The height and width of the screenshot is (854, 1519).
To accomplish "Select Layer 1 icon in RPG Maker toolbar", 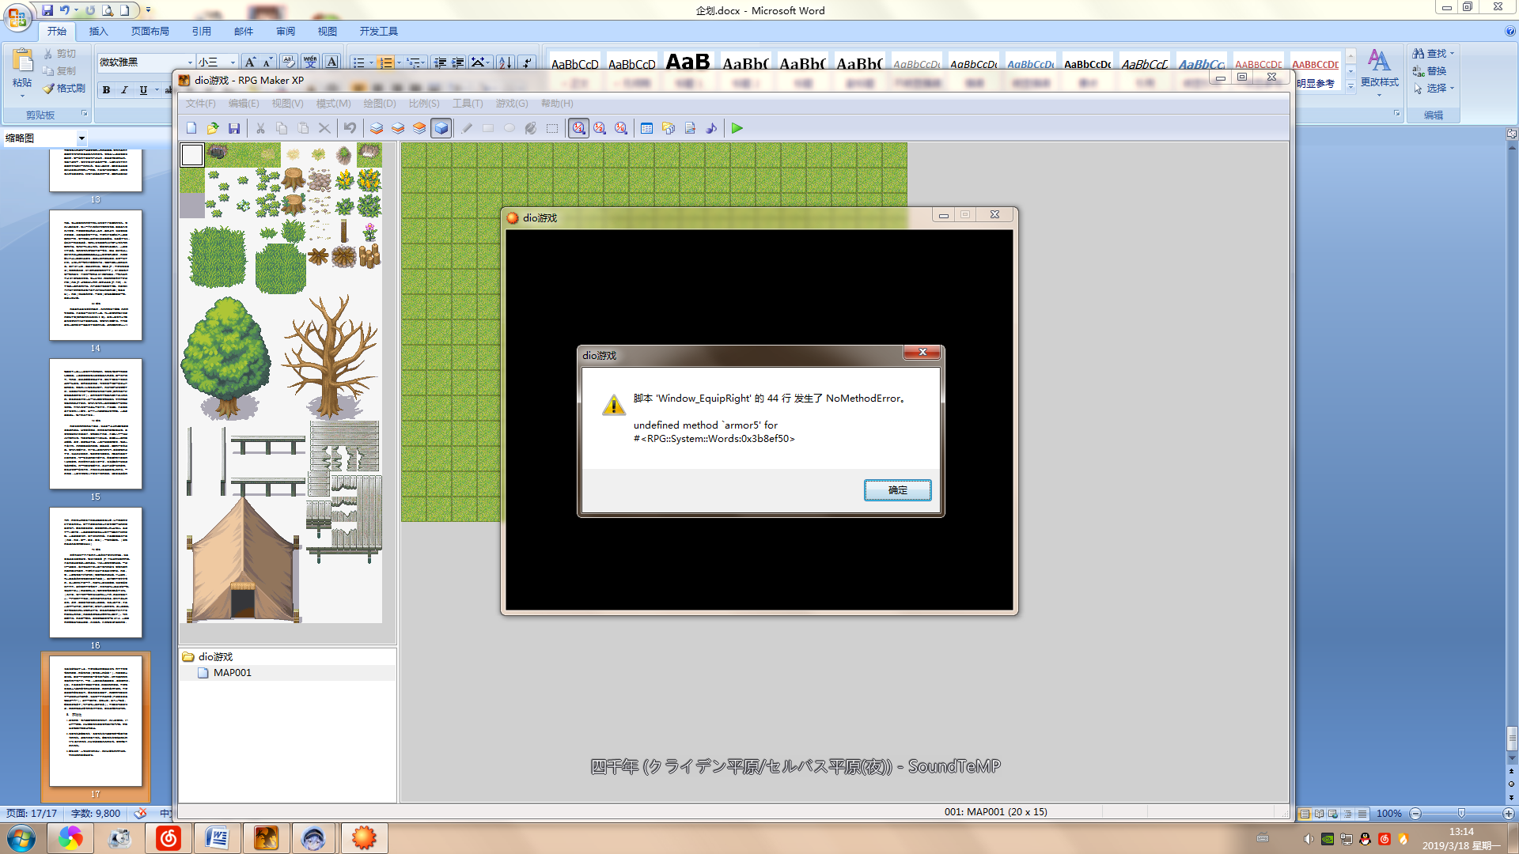I will [x=377, y=128].
